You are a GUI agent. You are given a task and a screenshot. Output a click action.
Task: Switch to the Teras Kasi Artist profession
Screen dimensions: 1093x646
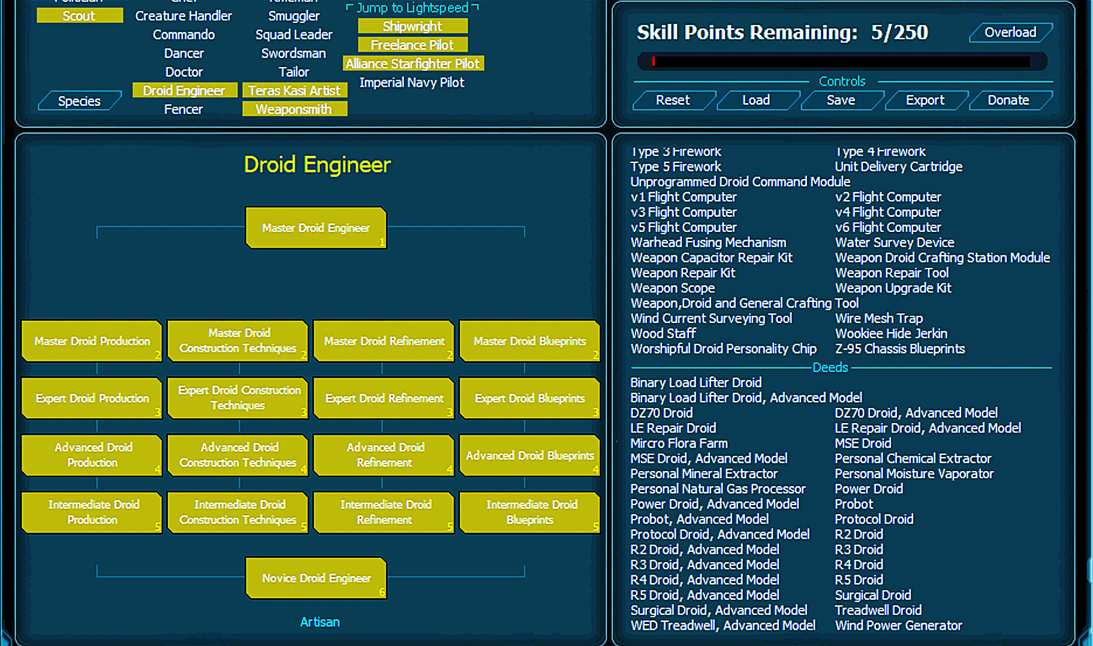click(294, 90)
